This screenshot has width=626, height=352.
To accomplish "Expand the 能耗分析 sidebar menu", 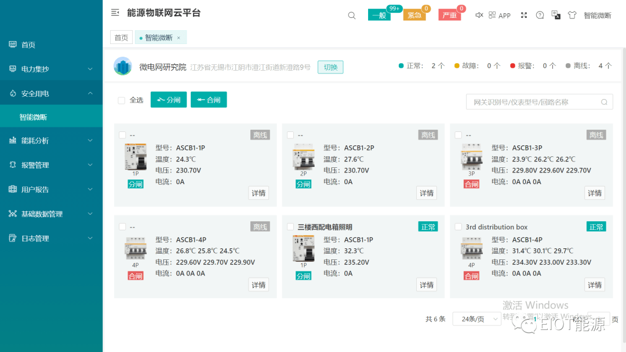I will 51,141.
